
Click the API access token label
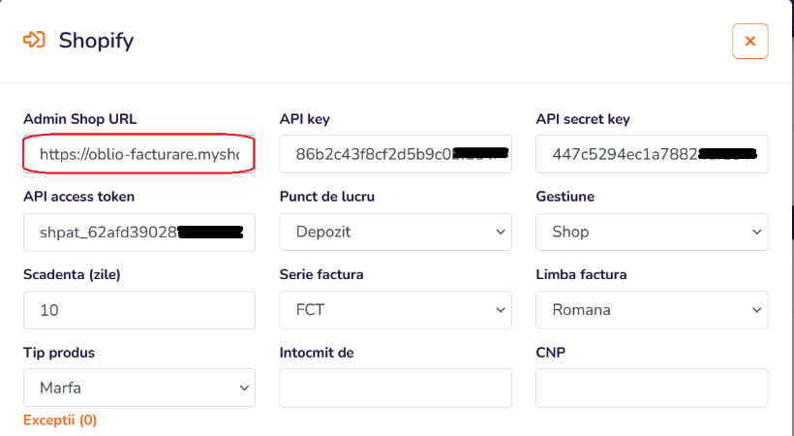pyautogui.click(x=79, y=197)
